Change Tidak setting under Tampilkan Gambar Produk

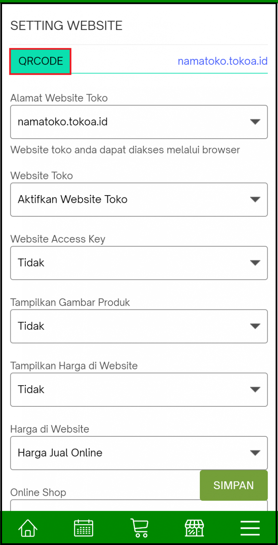139,326
